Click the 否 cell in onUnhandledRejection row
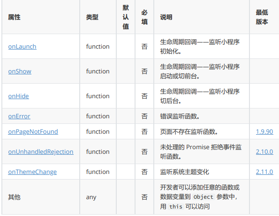This screenshot has width=279, height=216. (x=144, y=151)
